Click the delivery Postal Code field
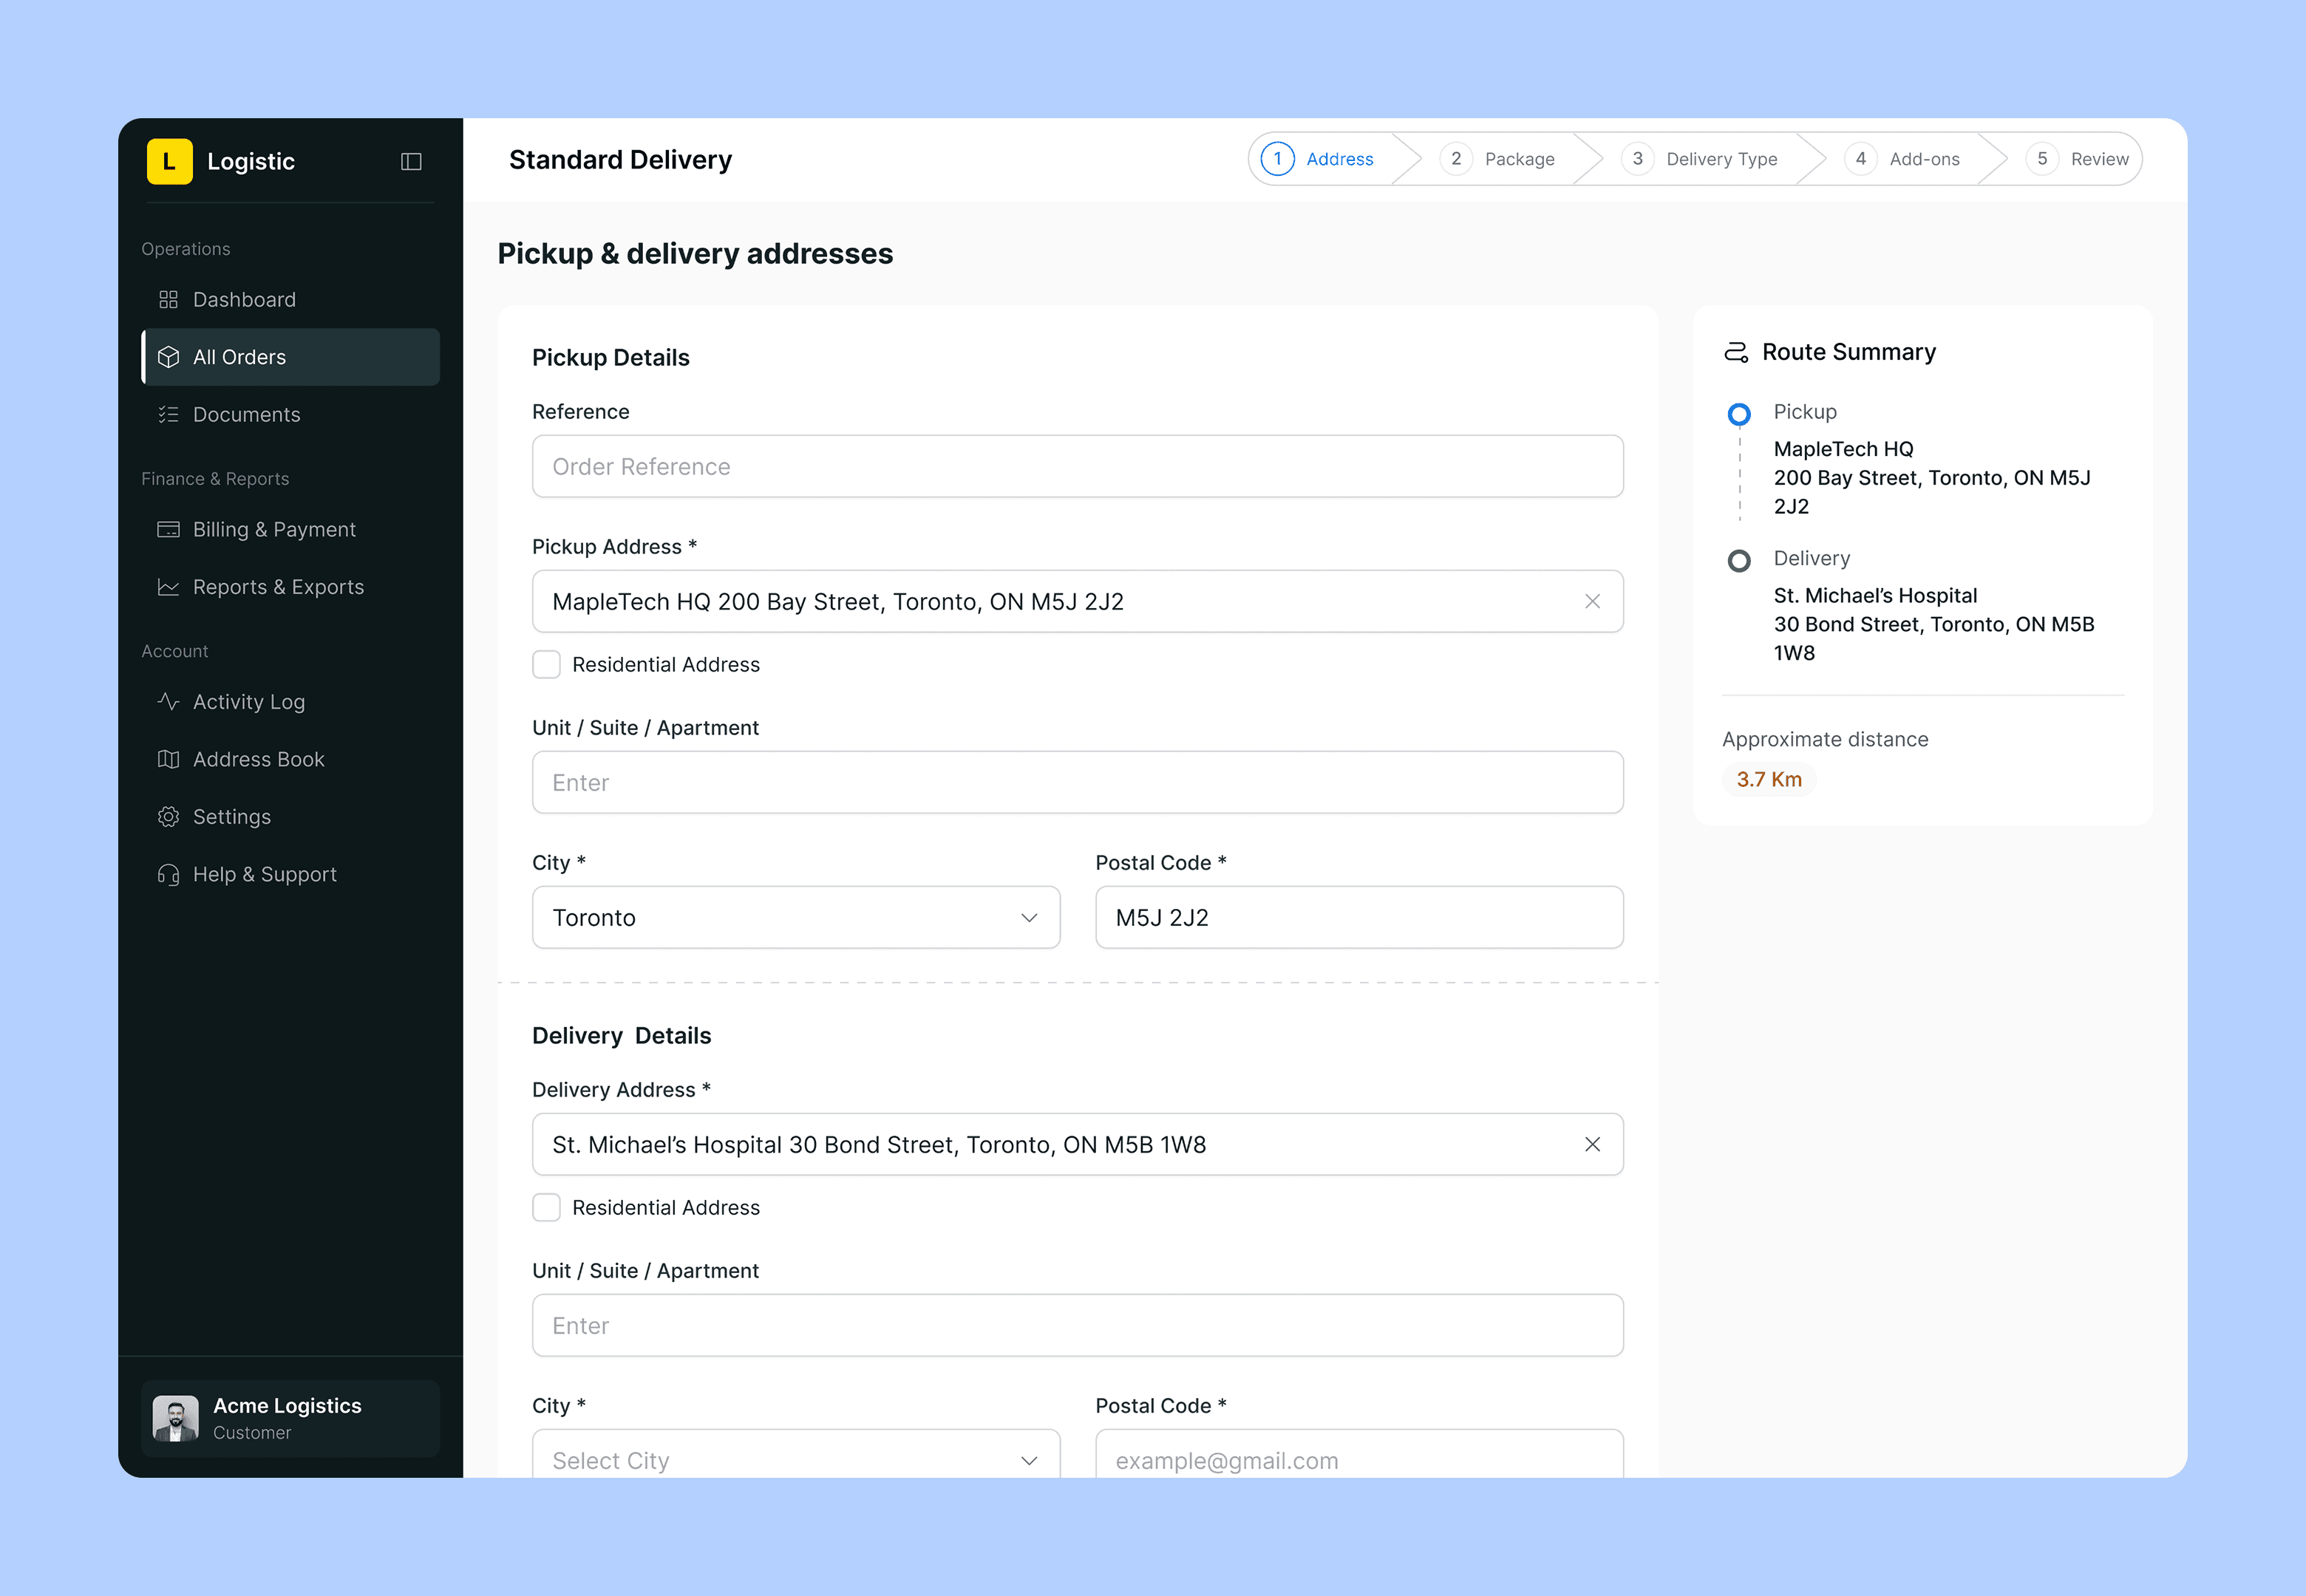Image resolution: width=2306 pixels, height=1596 pixels. [x=1359, y=1455]
